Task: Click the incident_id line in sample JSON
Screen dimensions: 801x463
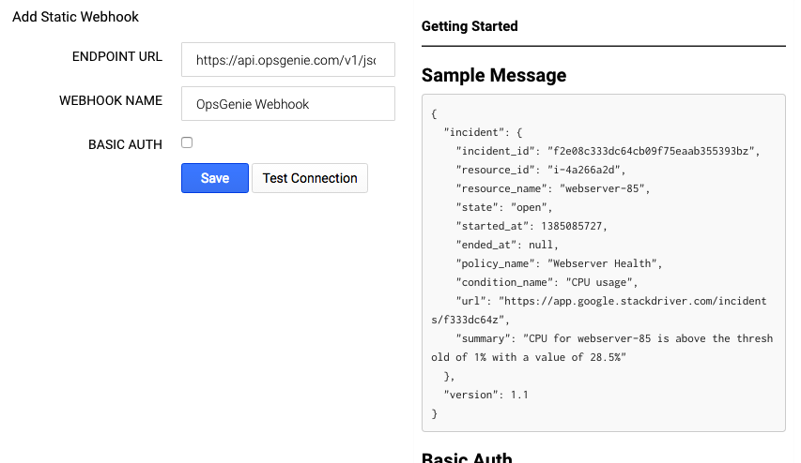Action: click(607, 151)
